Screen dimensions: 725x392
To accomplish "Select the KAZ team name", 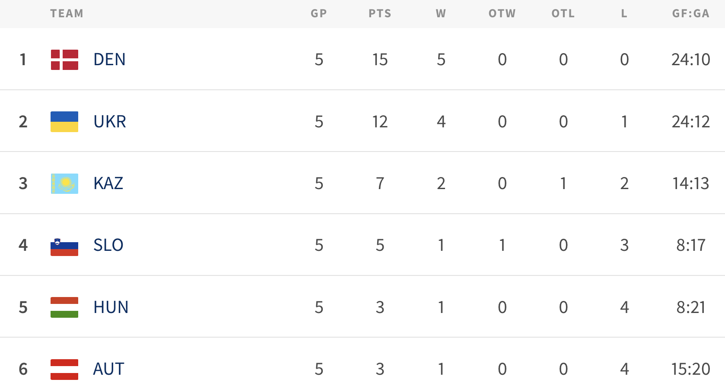I will coord(108,183).
